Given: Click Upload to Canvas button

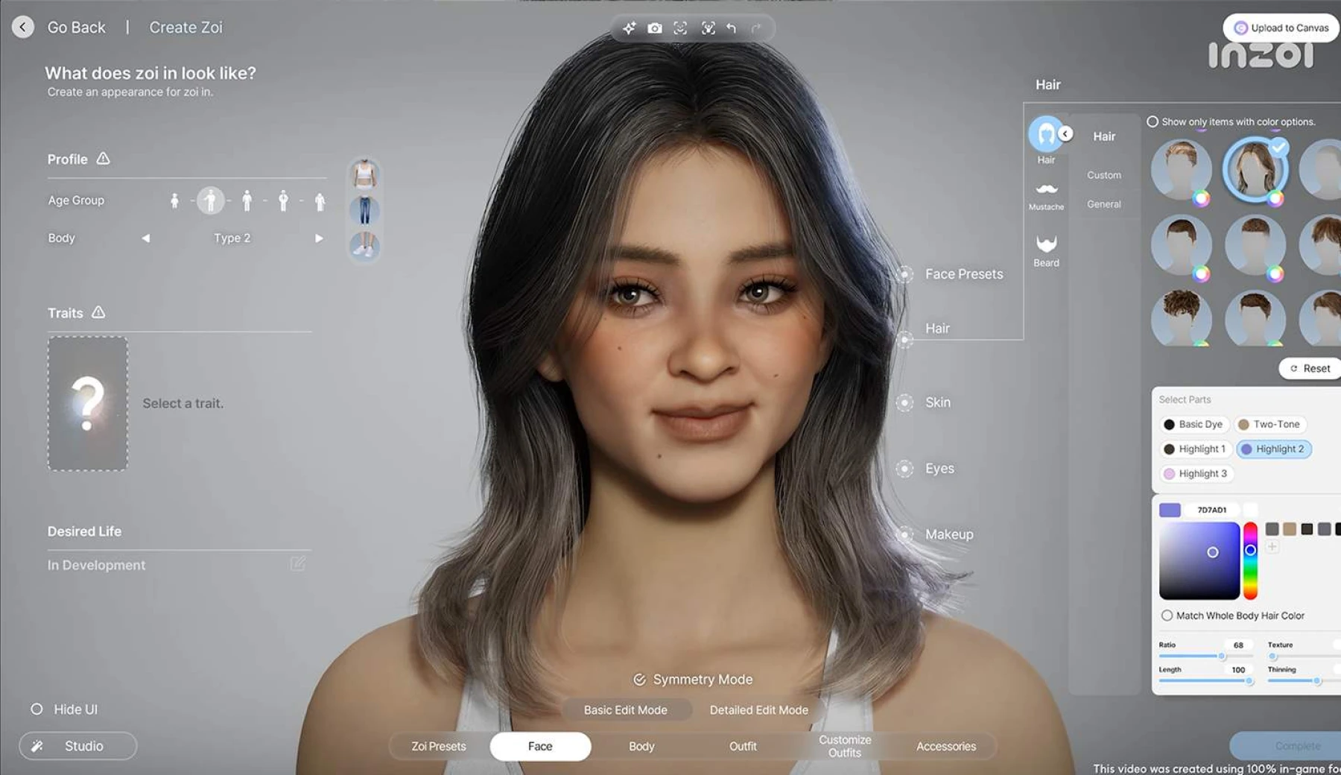Looking at the screenshot, I should (x=1281, y=28).
